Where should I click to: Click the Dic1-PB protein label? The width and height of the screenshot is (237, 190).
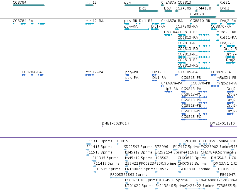click(159, 72)
